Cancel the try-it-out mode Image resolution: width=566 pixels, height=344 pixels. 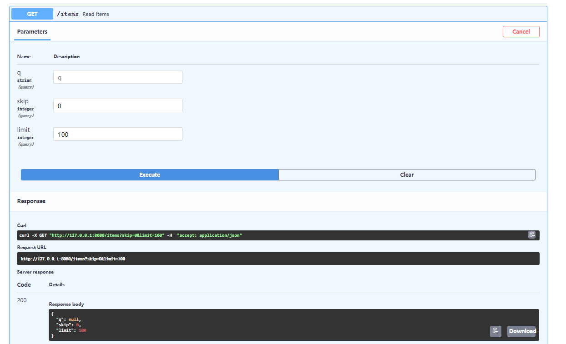point(521,31)
